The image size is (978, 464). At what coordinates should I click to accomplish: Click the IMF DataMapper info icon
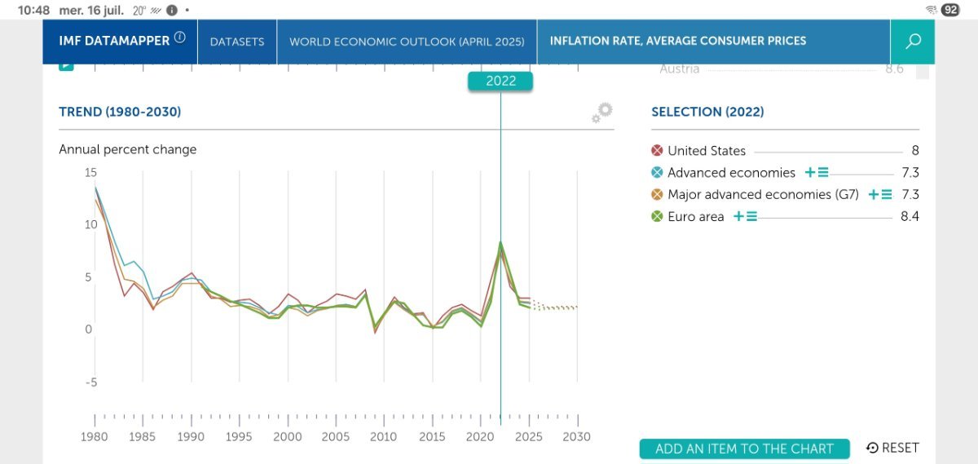tap(180, 38)
